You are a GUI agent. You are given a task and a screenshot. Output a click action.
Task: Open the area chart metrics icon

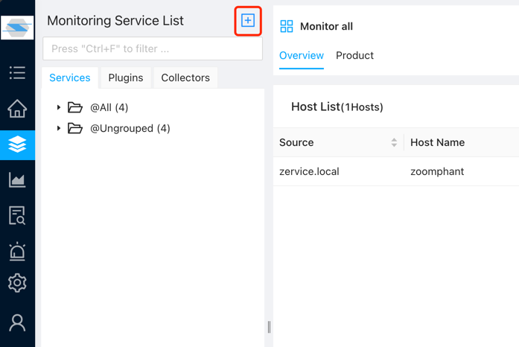coord(17,179)
